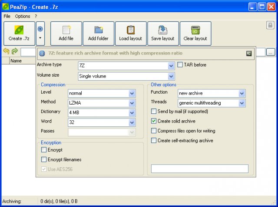
Task: Click the Add file toolbar button
Action: pos(66,34)
